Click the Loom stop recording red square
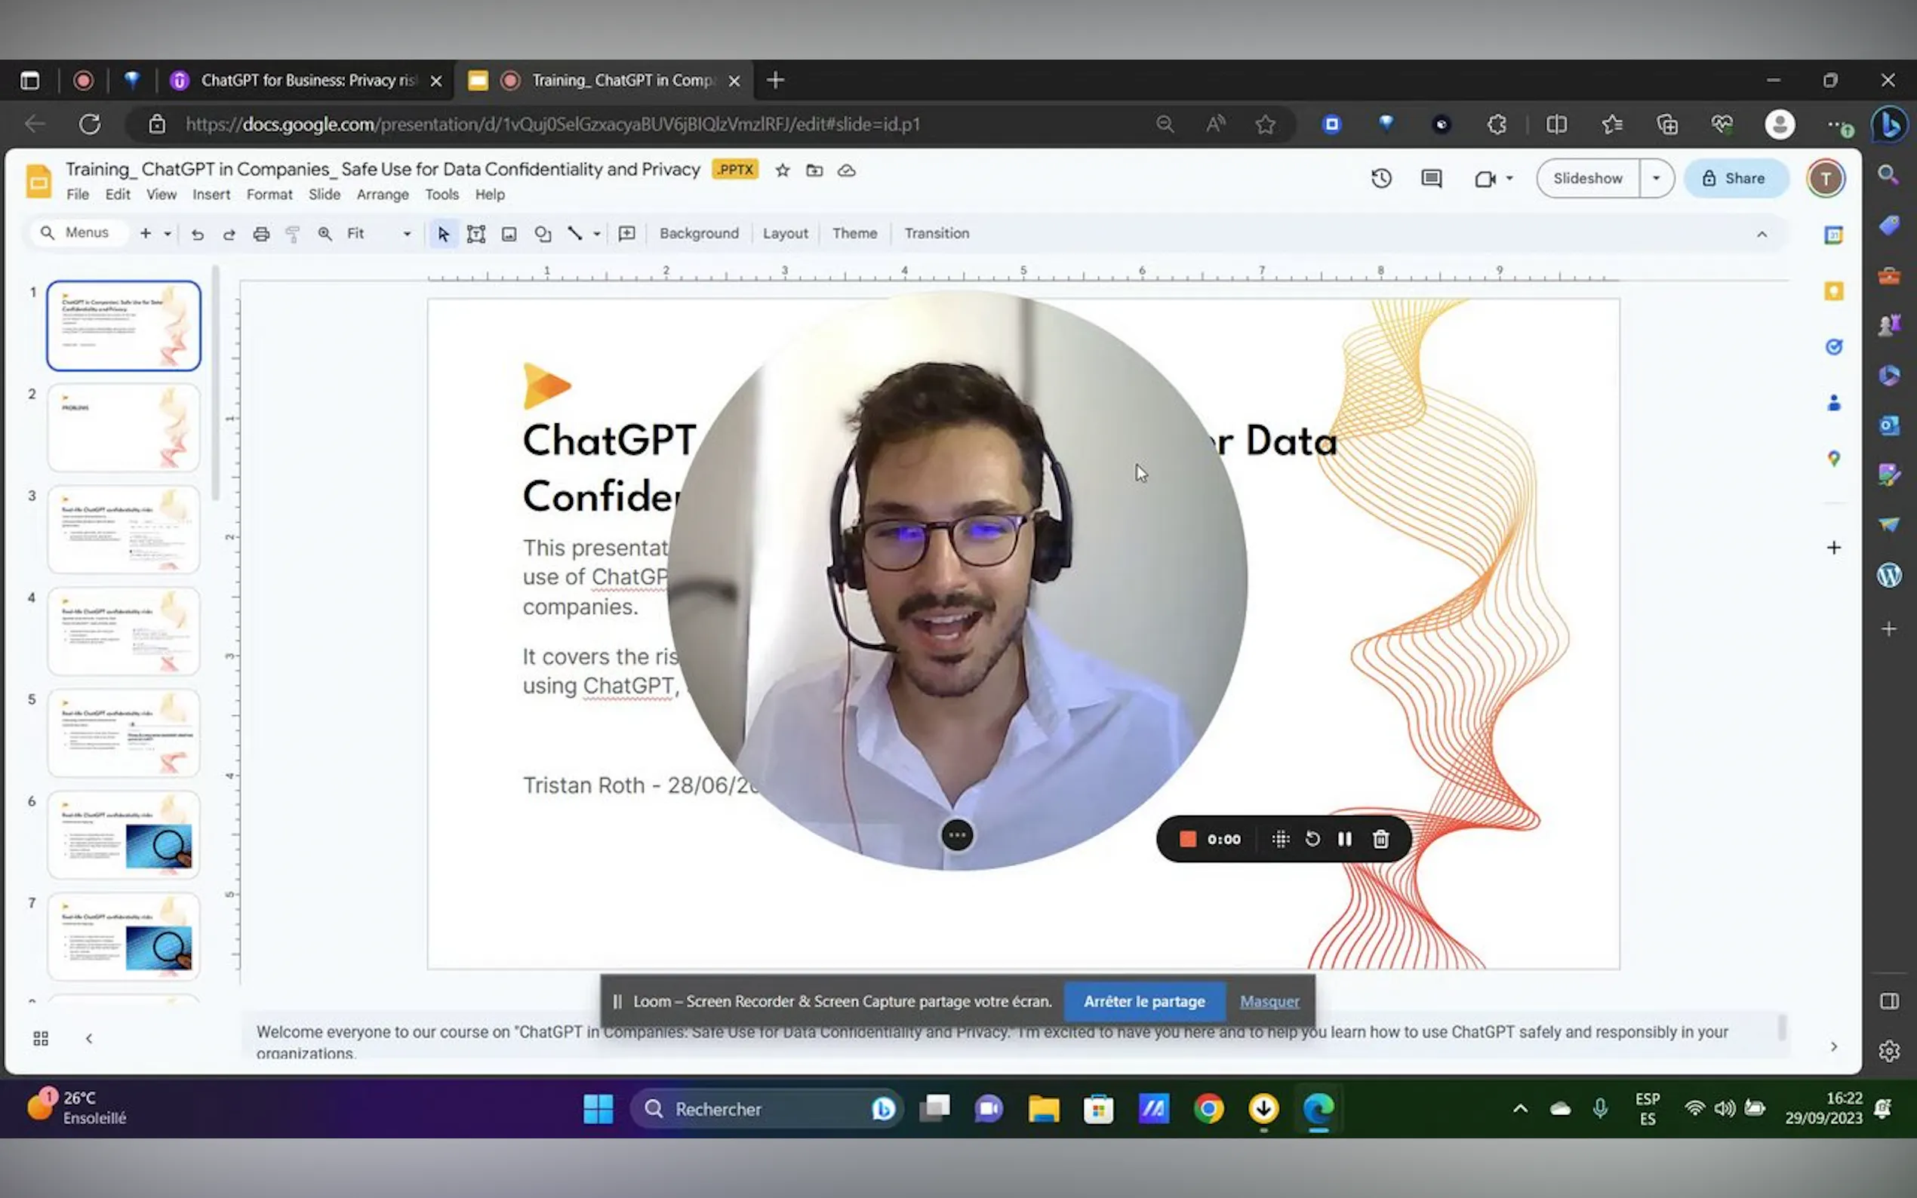Image resolution: width=1917 pixels, height=1198 pixels. (x=1187, y=839)
